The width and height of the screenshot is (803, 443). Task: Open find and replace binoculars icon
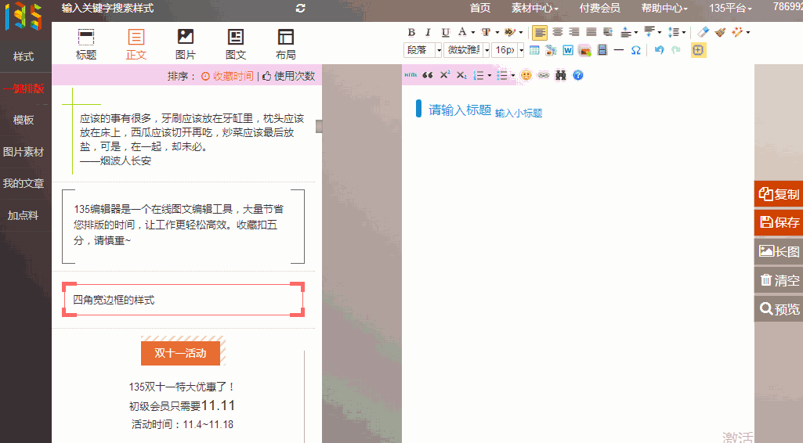[561, 75]
